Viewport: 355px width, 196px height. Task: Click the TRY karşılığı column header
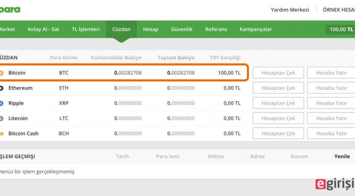tap(225, 58)
